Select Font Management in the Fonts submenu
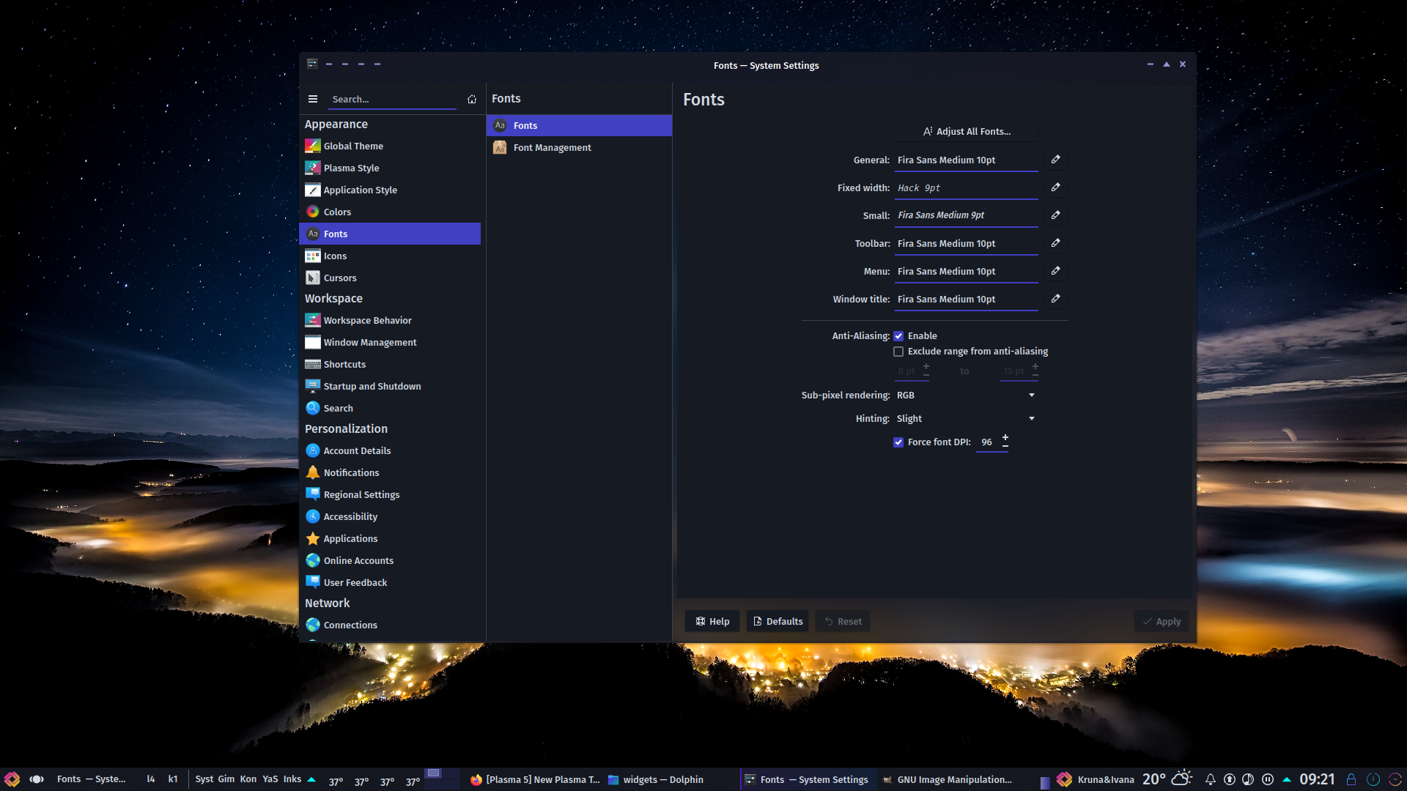 coord(579,148)
